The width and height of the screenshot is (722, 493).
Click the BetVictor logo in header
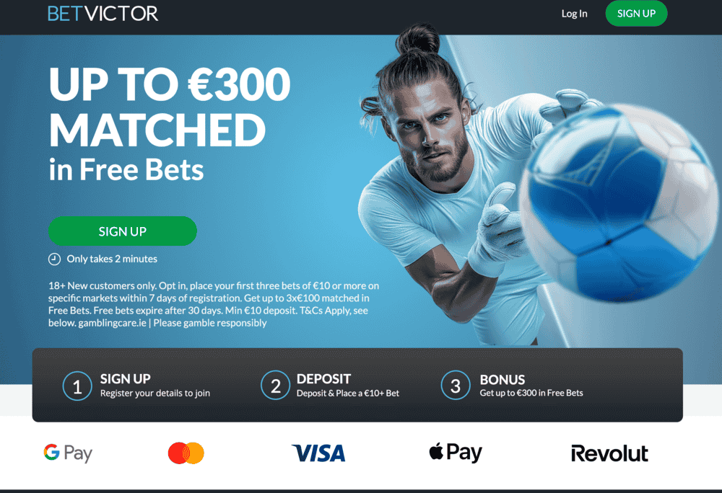point(103,14)
